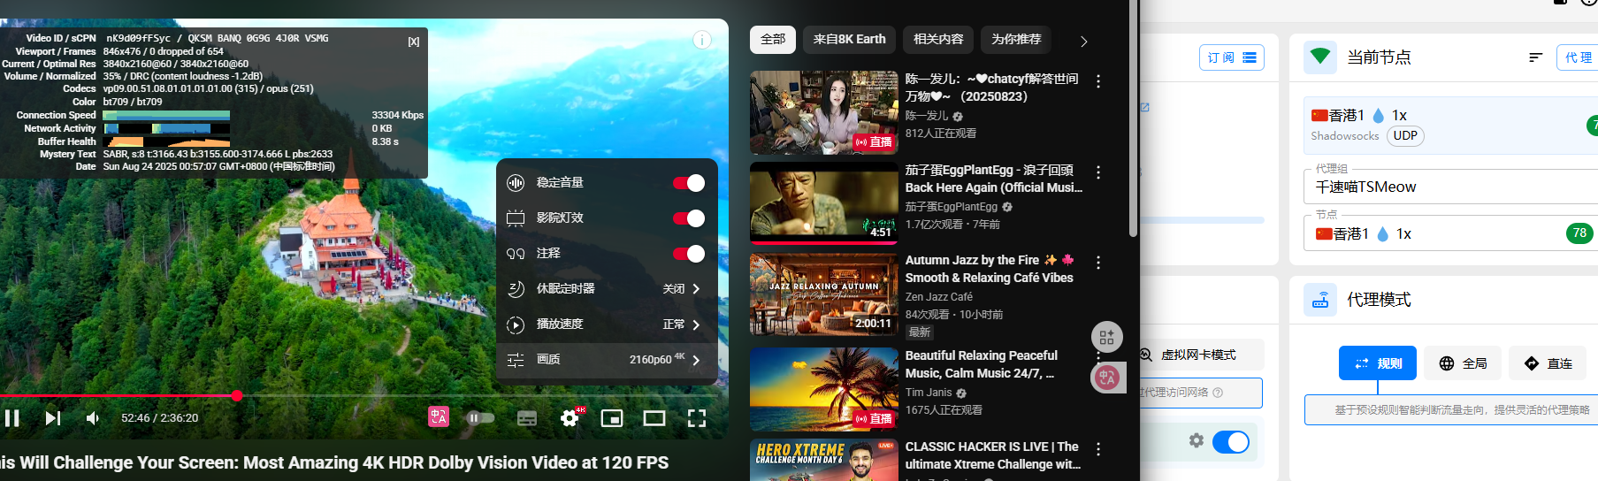The width and height of the screenshot is (1598, 481).
Task: Click the 52:46 / 2:36:20 time display
Action: [160, 418]
